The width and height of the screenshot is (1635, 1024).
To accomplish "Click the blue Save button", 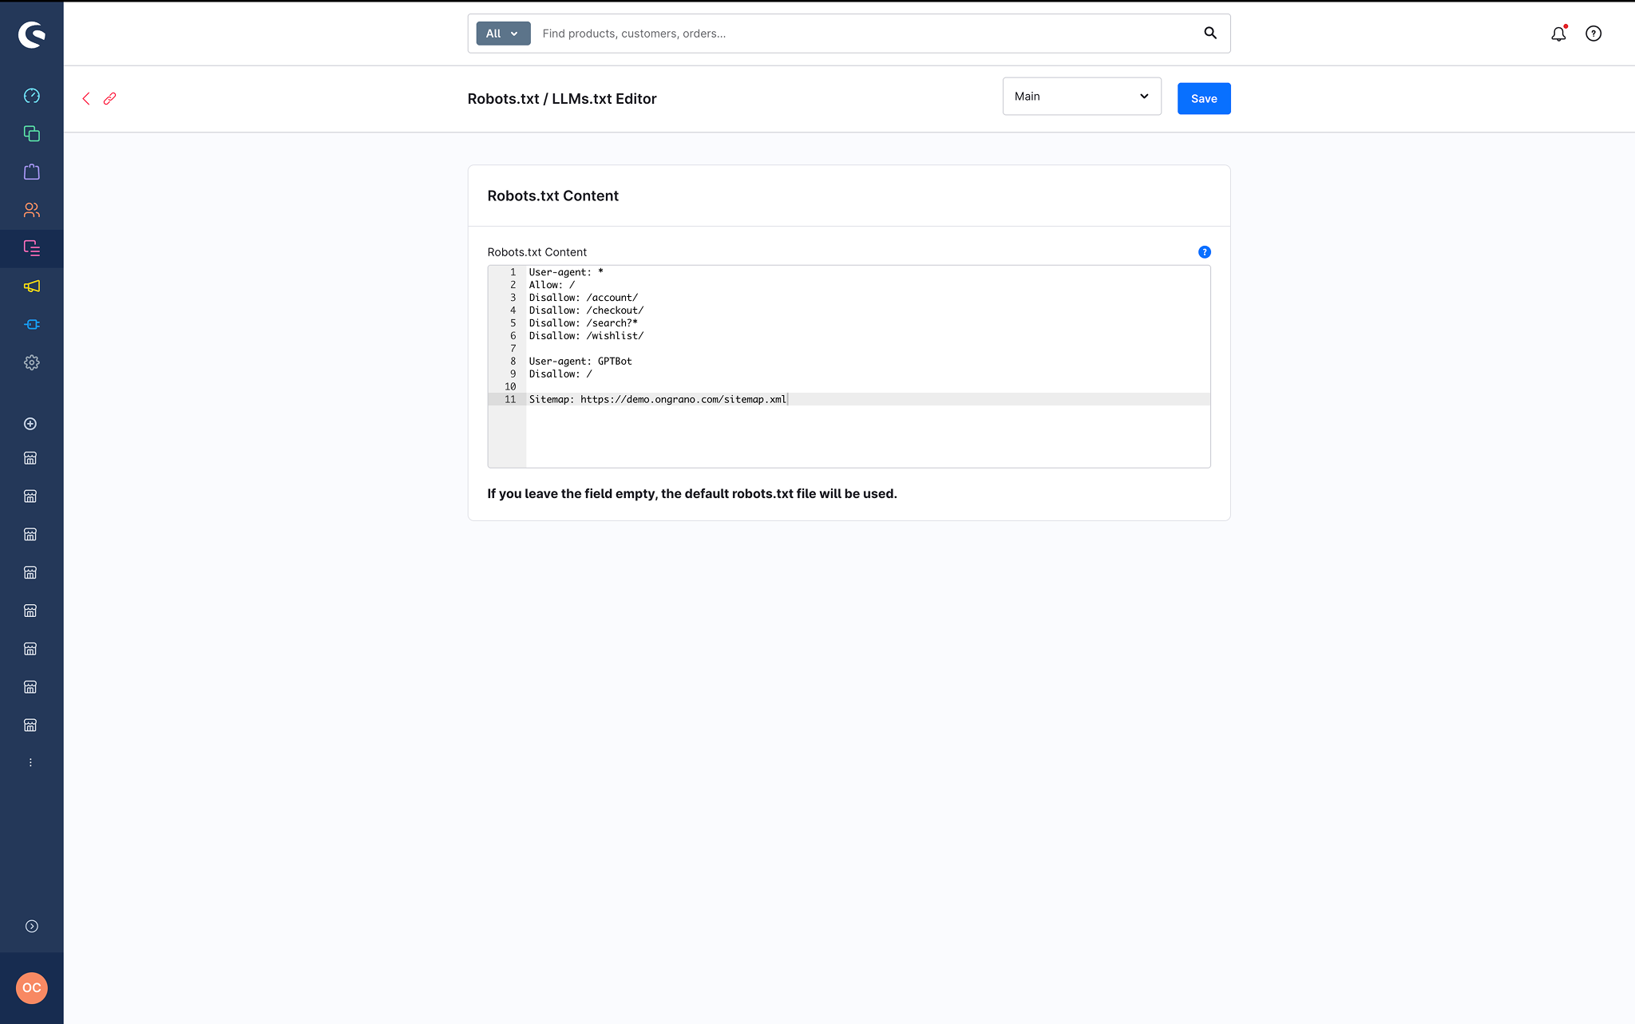I will tap(1204, 99).
